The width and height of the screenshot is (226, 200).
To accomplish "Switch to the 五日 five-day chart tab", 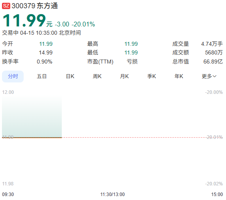I will coord(42,77).
